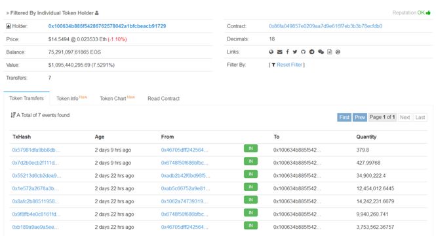Click the sort icon before 'A Total of 7 events found'
The height and width of the screenshot is (236, 436).
(13, 115)
